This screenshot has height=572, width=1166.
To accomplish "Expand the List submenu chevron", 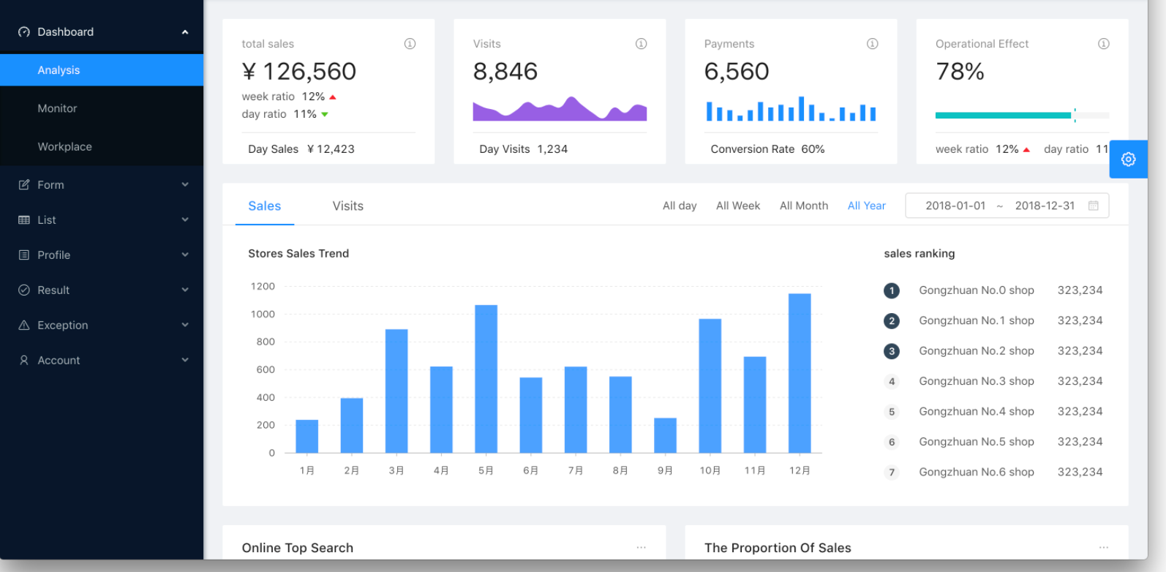I will click(185, 220).
